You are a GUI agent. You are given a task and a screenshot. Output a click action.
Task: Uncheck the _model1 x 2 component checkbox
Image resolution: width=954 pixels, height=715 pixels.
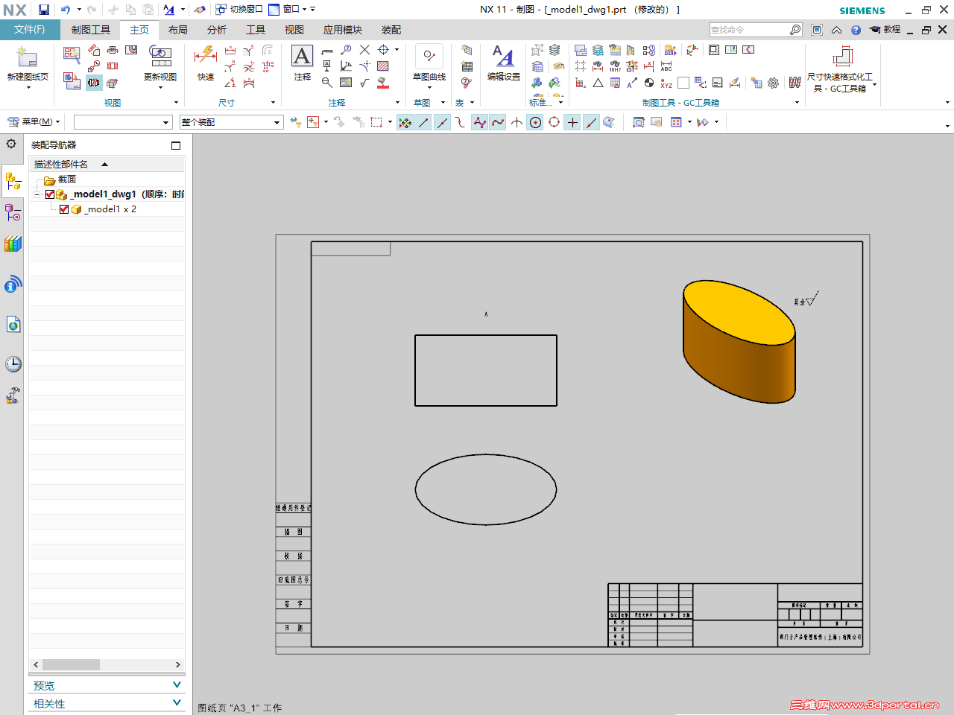click(x=64, y=209)
